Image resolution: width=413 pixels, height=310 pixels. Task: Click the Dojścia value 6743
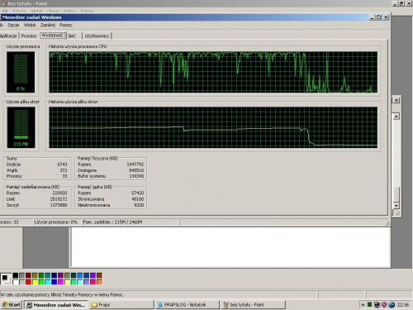click(62, 165)
